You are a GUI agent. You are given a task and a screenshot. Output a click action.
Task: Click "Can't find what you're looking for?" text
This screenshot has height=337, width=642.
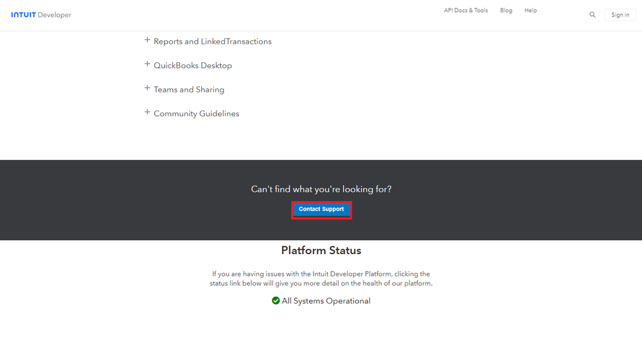(x=321, y=189)
